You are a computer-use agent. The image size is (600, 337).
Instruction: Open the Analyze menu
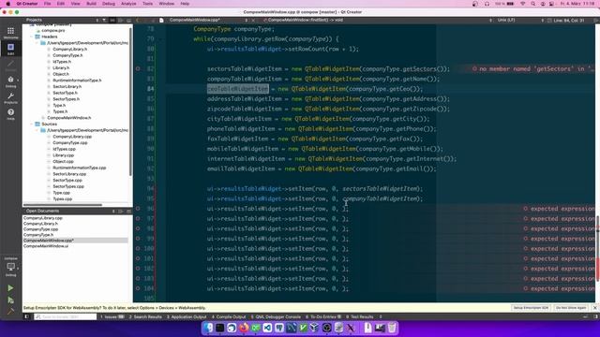[x=128, y=4]
